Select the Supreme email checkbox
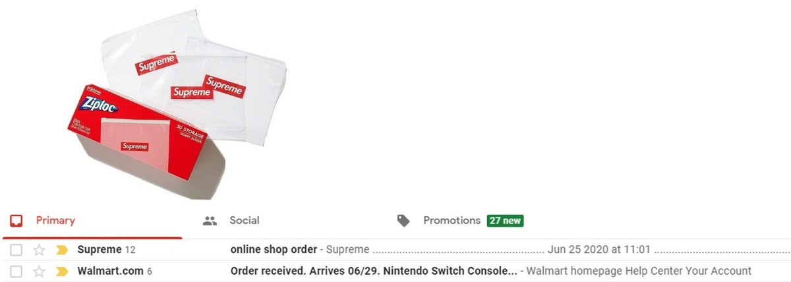The height and width of the screenshot is (282, 791). click(17, 250)
